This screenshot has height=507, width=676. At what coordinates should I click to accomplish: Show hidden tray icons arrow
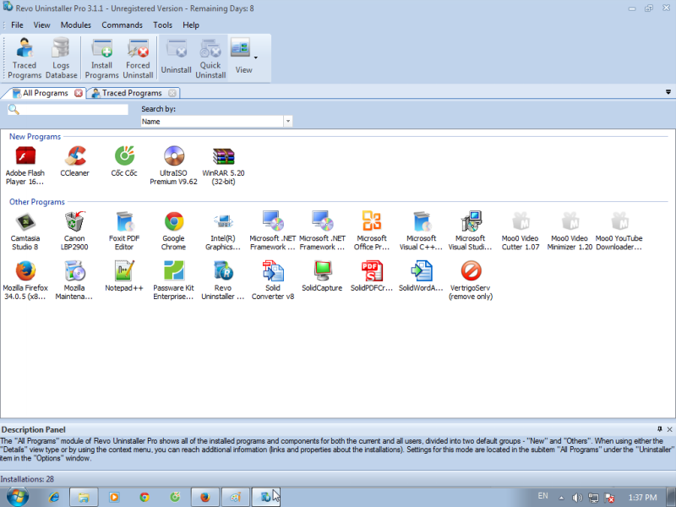(561, 498)
